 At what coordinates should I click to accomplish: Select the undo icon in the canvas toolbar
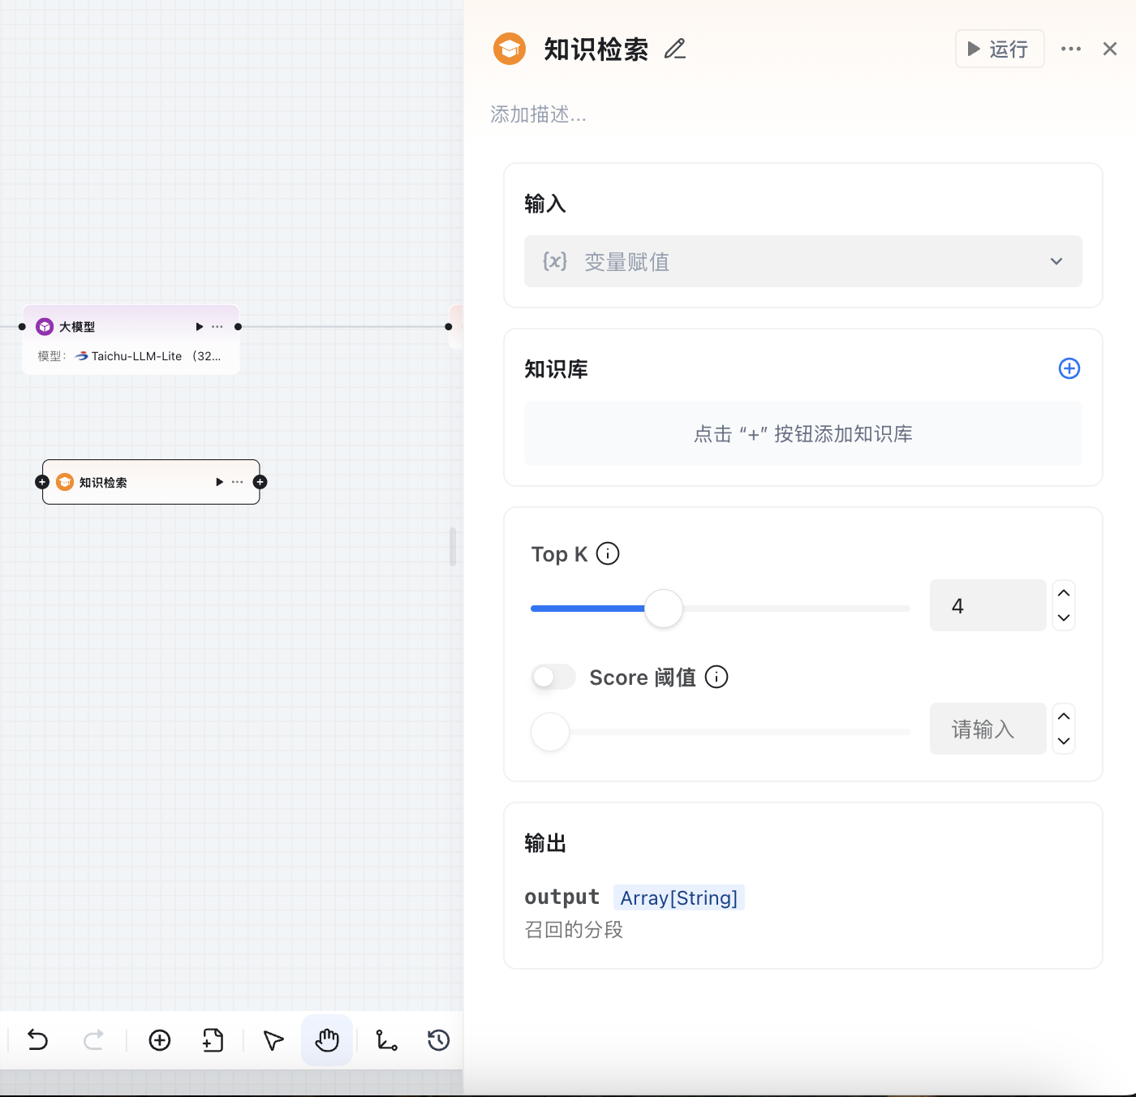tap(37, 1040)
